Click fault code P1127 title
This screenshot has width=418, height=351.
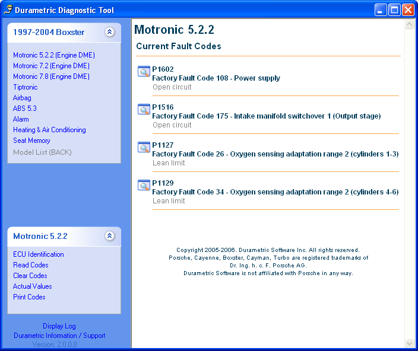(x=163, y=145)
